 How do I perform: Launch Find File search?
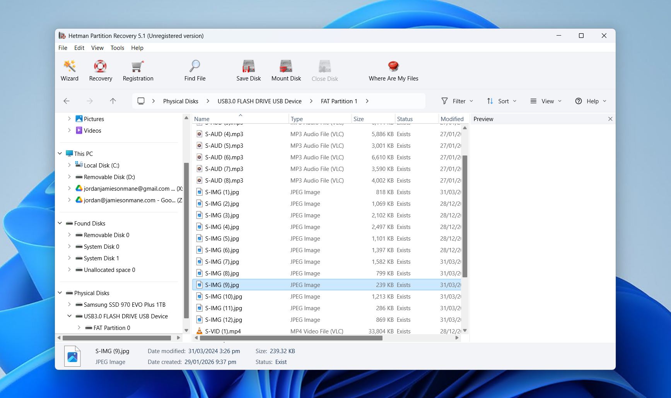pos(195,70)
